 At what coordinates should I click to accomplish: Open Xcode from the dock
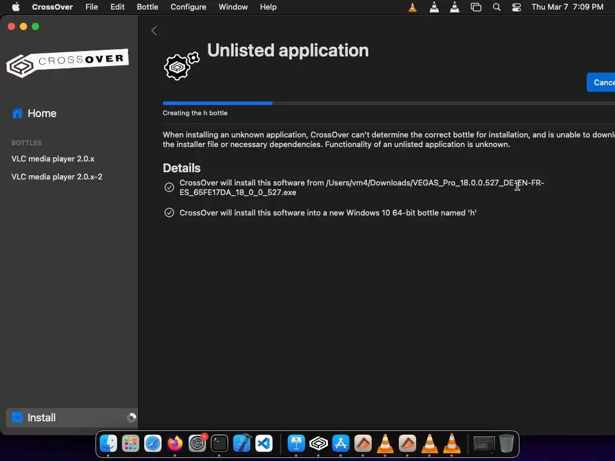pyautogui.click(x=241, y=444)
